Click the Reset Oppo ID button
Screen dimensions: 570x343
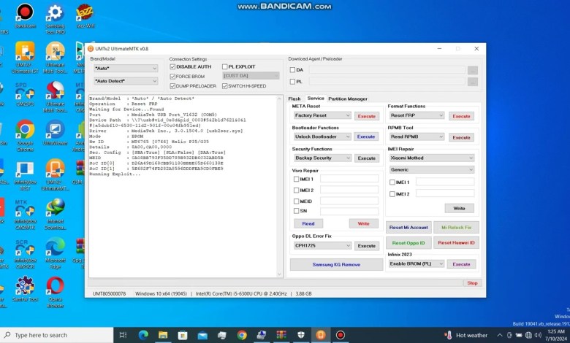(x=408, y=242)
